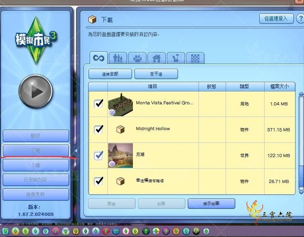This screenshot has width=304, height=237.
Task: Click the 用地 type cell
Action: pos(245,104)
